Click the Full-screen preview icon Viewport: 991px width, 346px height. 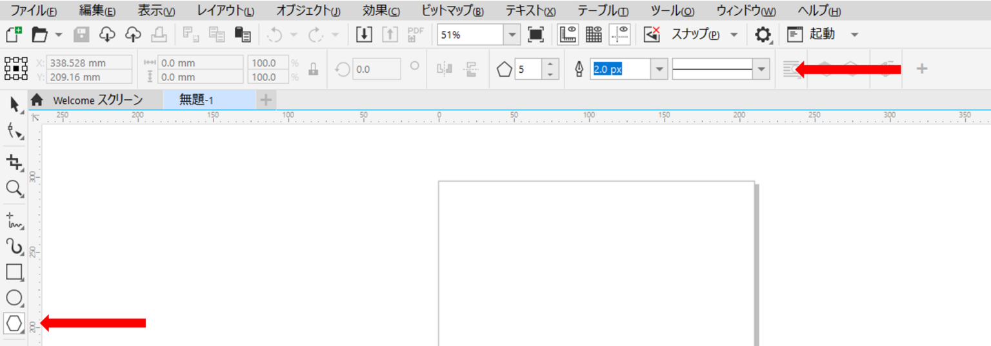point(535,35)
